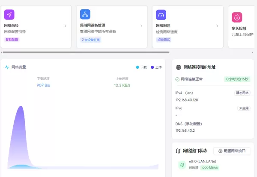Click the horizontal scrollbar under the cards
Image resolution: width=257 pixels, height=177 pixels.
pos(86,52)
